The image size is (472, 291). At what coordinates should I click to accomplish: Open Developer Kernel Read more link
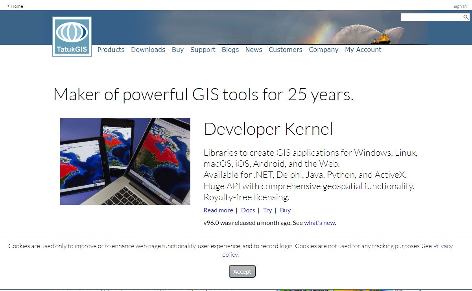point(218,210)
